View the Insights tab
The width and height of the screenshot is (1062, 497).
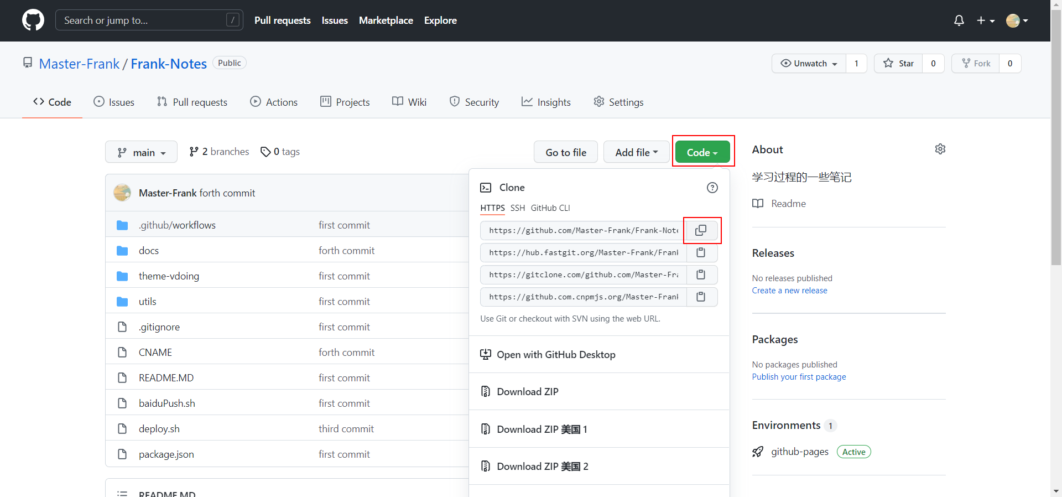[x=546, y=102]
